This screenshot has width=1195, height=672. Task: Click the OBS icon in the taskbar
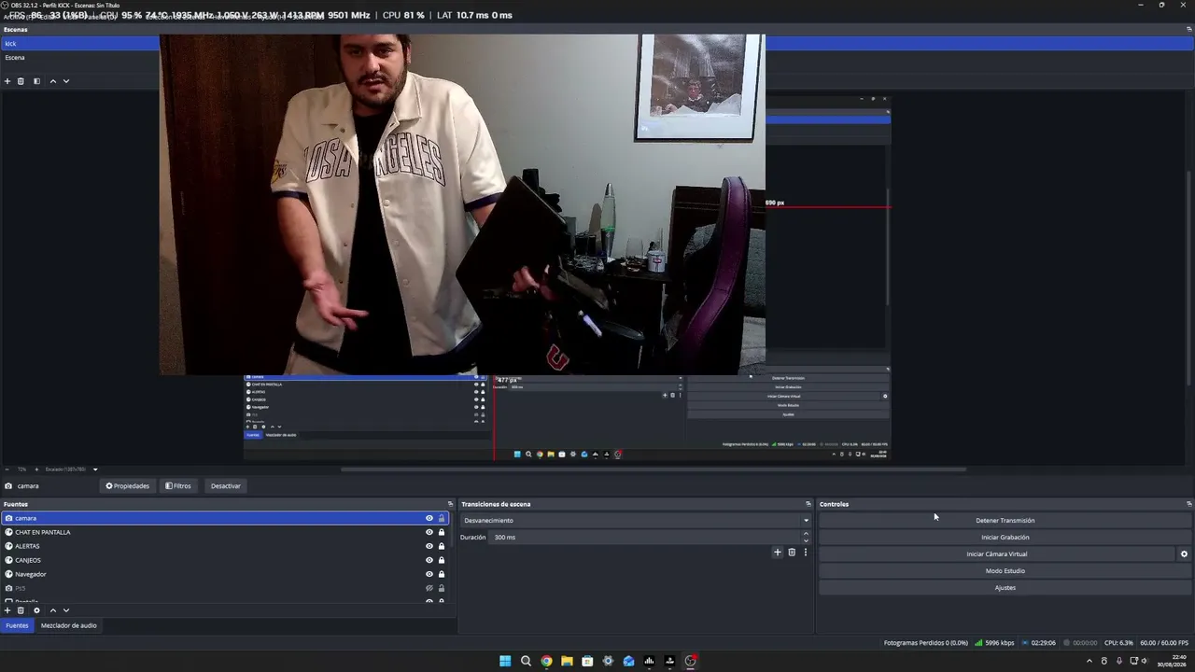tap(690, 661)
